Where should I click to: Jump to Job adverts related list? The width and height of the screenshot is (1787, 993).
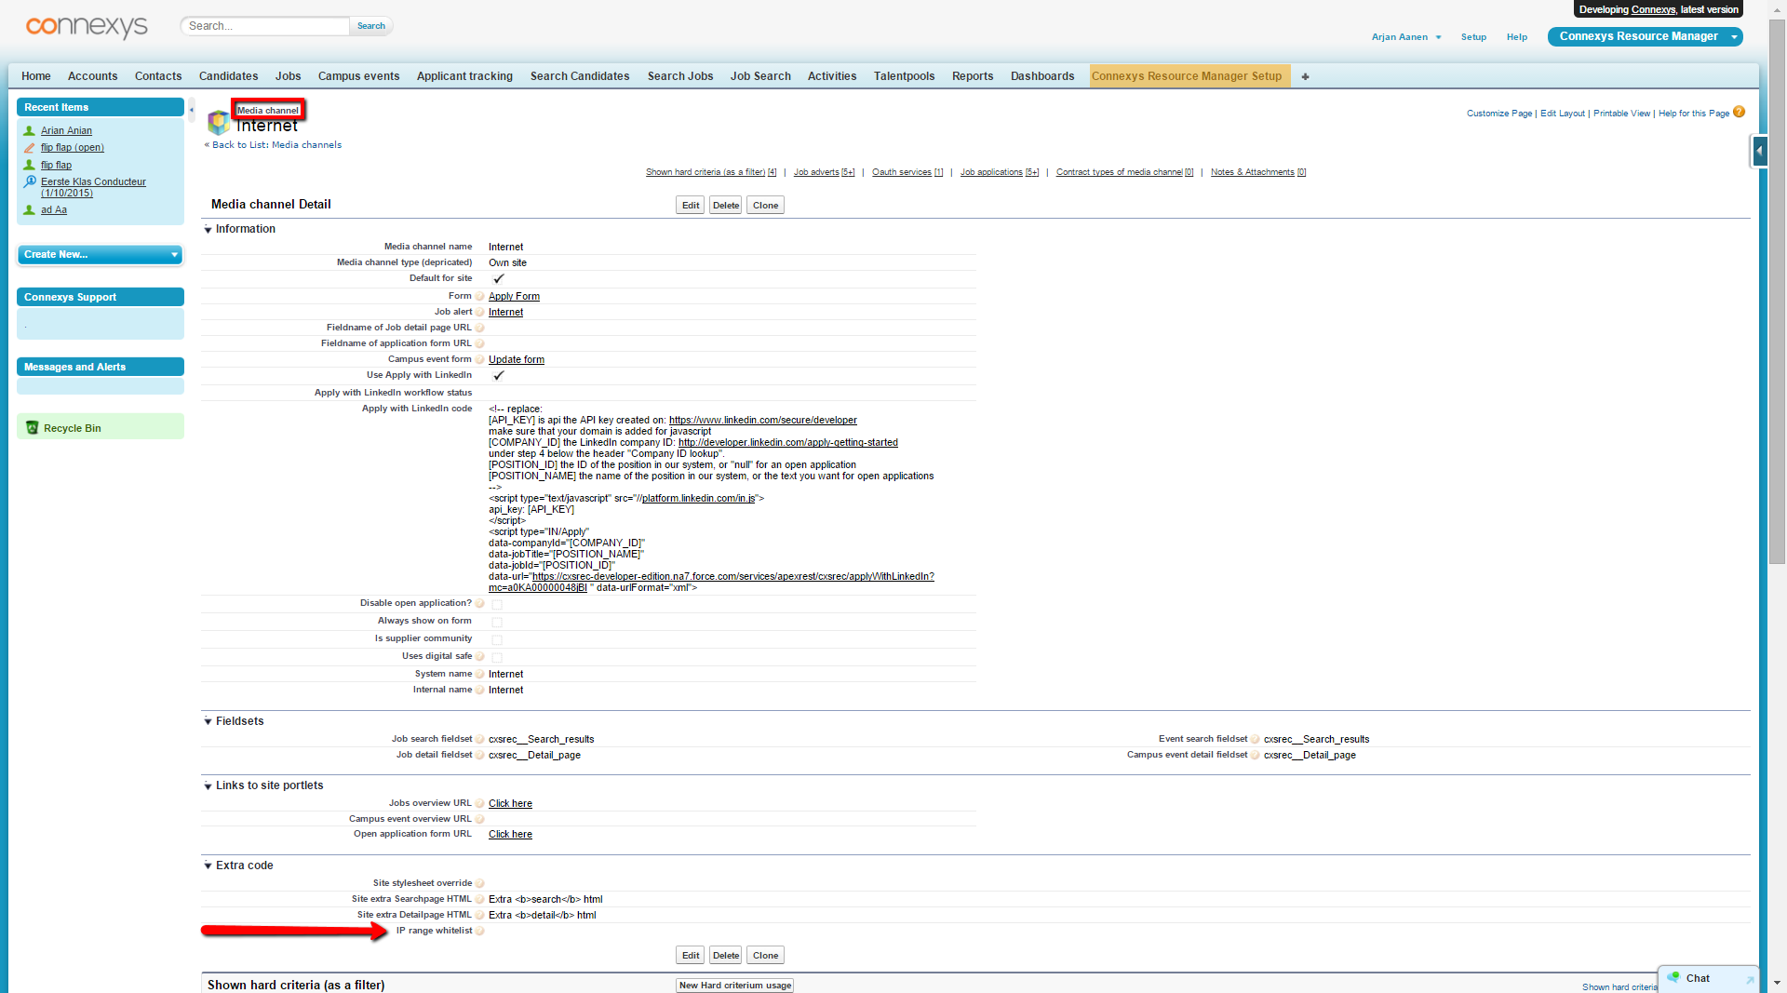[x=824, y=172]
